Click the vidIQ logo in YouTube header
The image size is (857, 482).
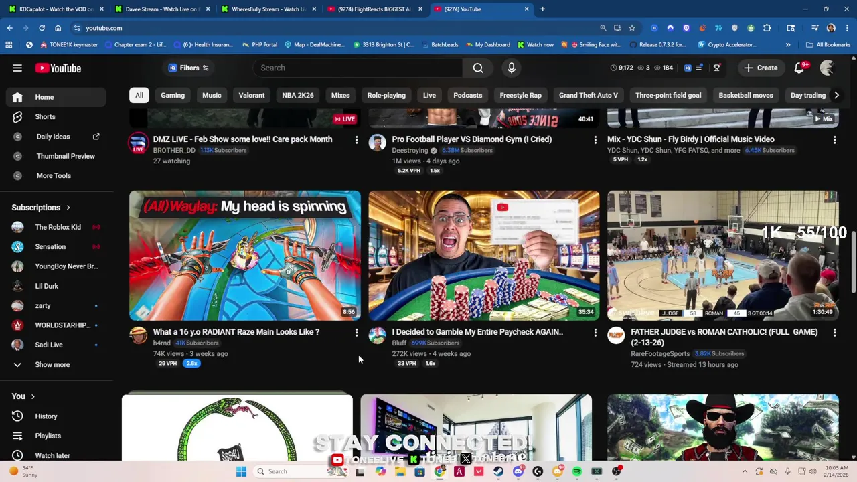(x=688, y=68)
